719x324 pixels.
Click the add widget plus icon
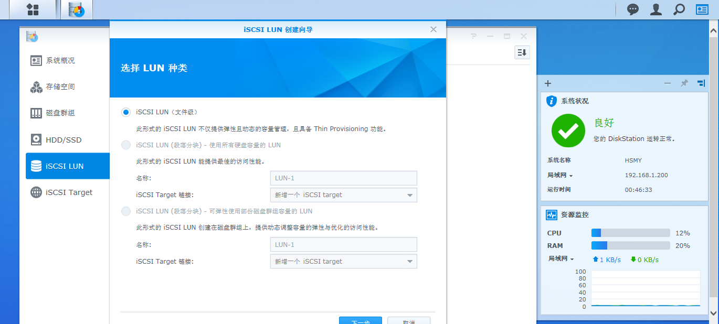(548, 83)
